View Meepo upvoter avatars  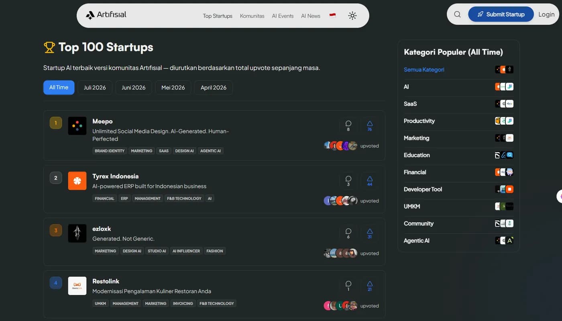tap(340, 146)
